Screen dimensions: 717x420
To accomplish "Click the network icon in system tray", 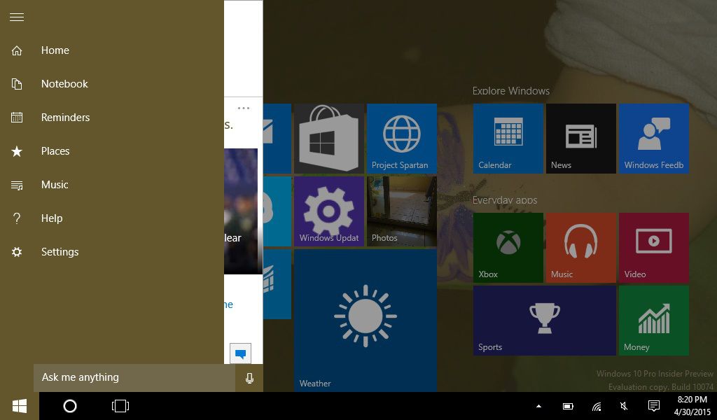I will tap(596, 406).
